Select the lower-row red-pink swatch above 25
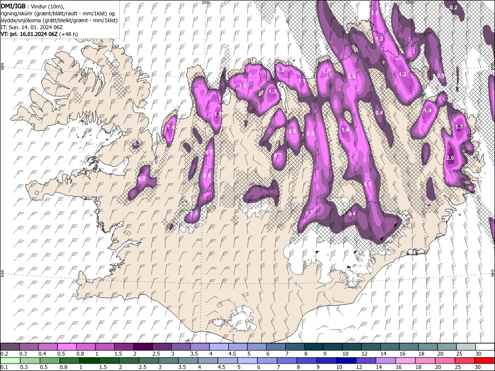 tap(464, 361)
